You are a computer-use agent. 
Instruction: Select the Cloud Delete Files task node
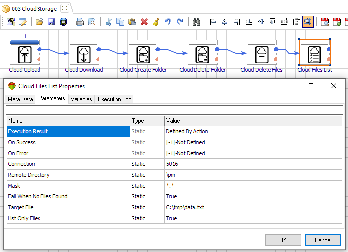pos(262,55)
